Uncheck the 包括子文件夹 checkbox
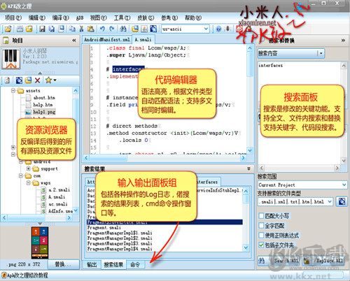This screenshot has width=350, height=281. 261,245
